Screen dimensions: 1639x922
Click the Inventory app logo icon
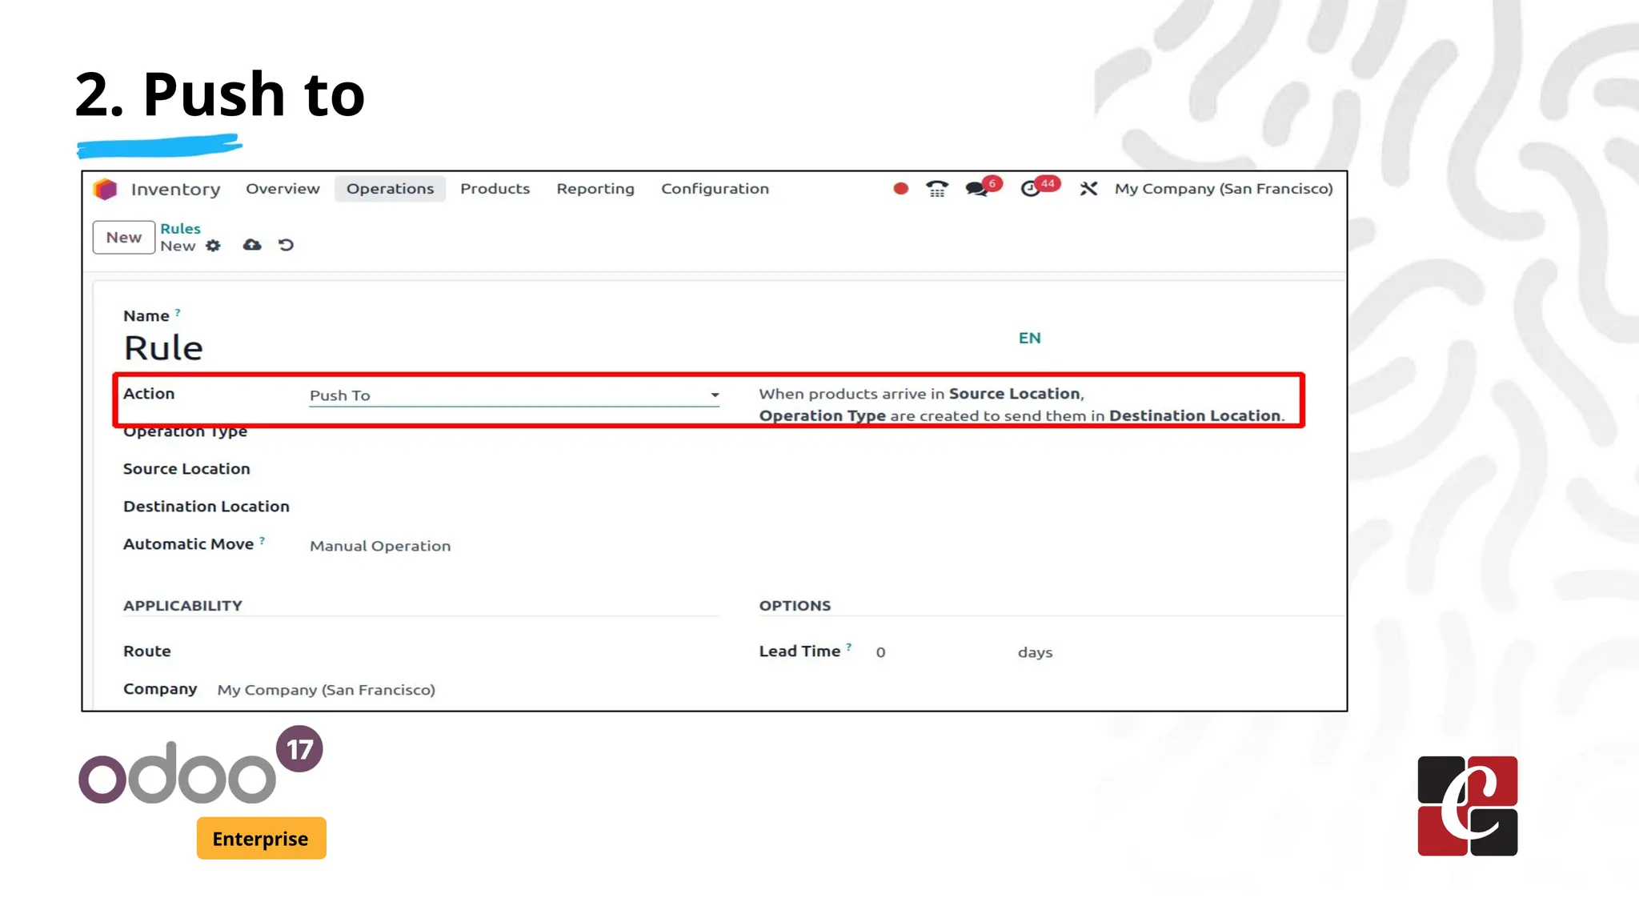[105, 189]
